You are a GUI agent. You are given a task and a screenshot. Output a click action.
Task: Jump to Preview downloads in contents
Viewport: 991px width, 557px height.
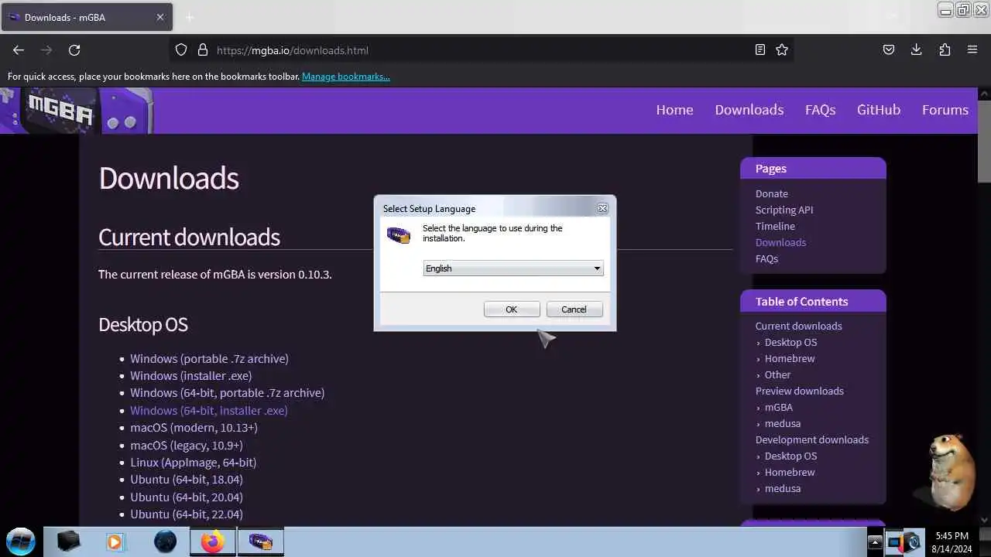[x=799, y=391]
